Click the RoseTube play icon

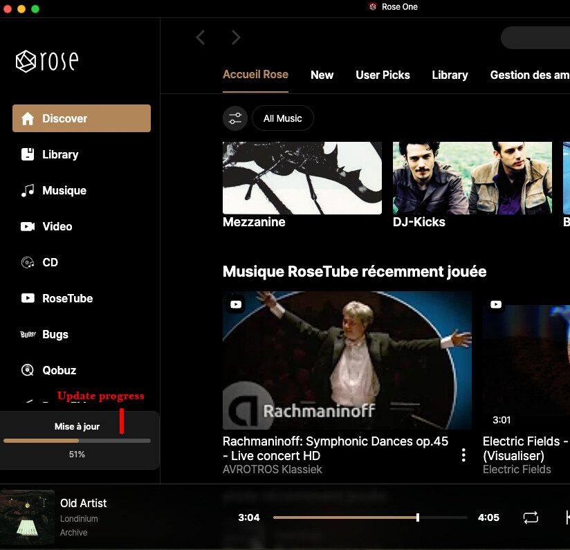click(28, 298)
